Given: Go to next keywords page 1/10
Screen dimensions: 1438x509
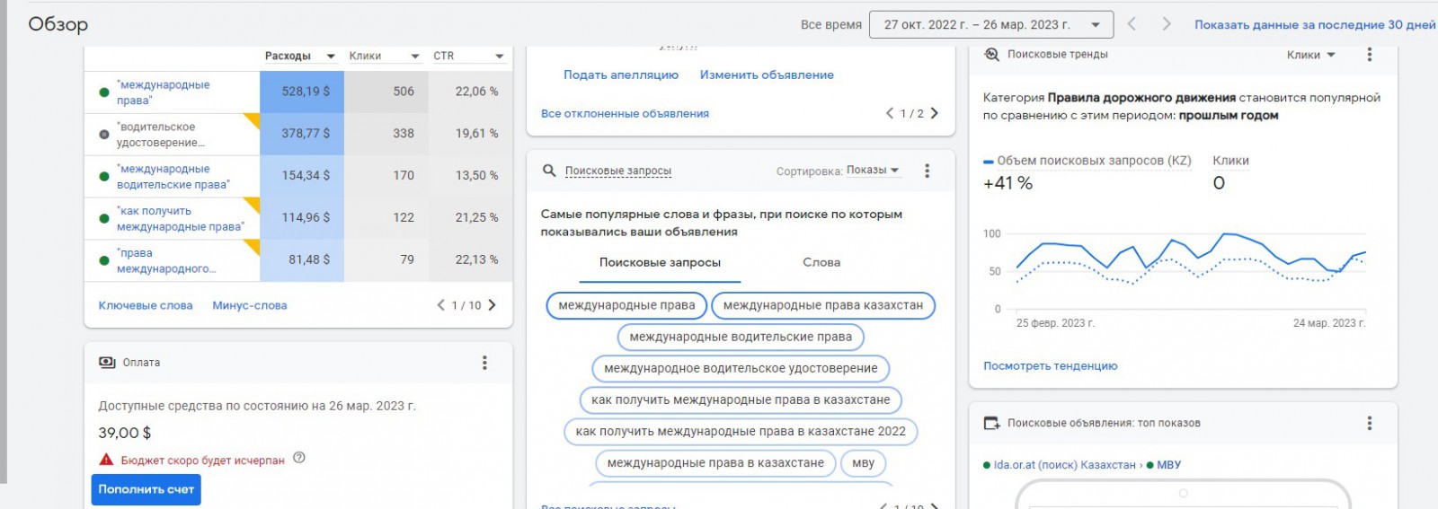Looking at the screenshot, I should click(492, 305).
